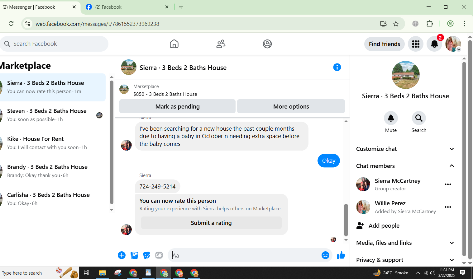Close the (2) Facebook tab
The height and width of the screenshot is (279, 473).
pyautogui.click(x=167, y=7)
